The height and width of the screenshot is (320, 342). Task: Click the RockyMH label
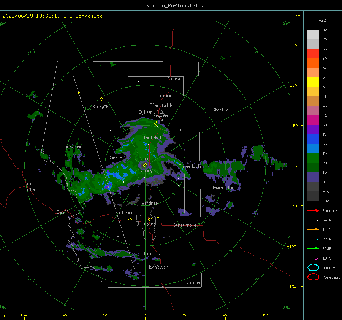click(100, 107)
